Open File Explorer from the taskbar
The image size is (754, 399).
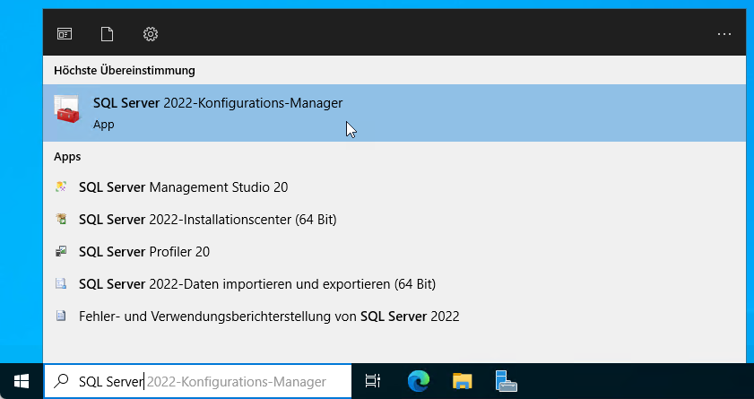tap(462, 381)
